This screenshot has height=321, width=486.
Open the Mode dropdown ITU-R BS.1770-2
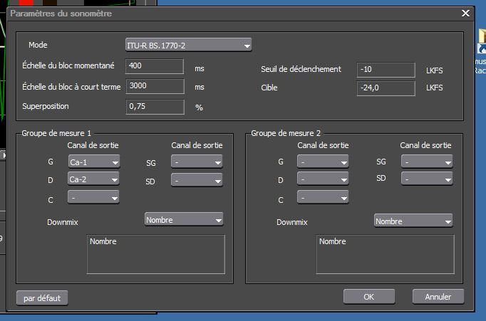(188, 46)
